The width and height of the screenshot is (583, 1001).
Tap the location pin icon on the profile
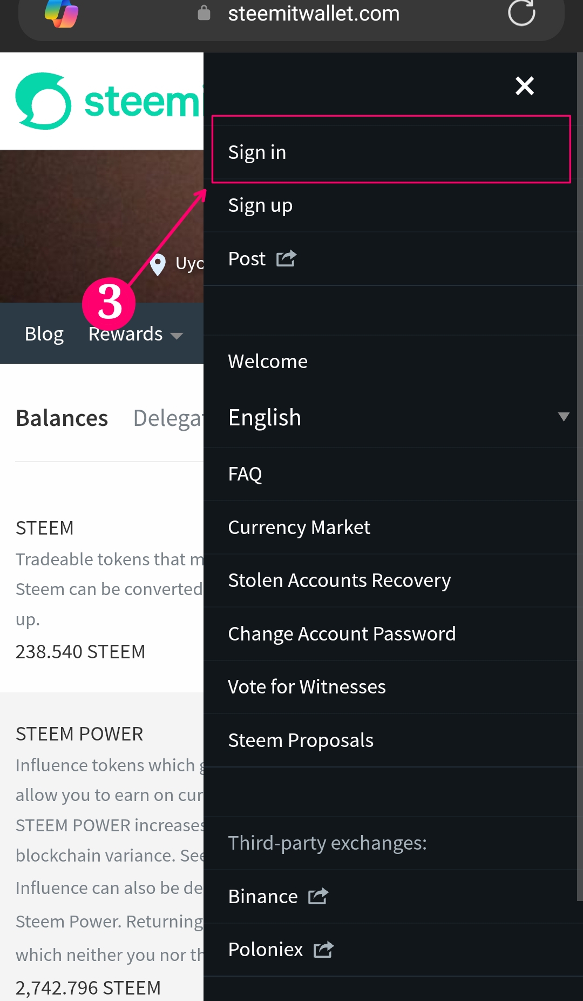click(x=158, y=264)
